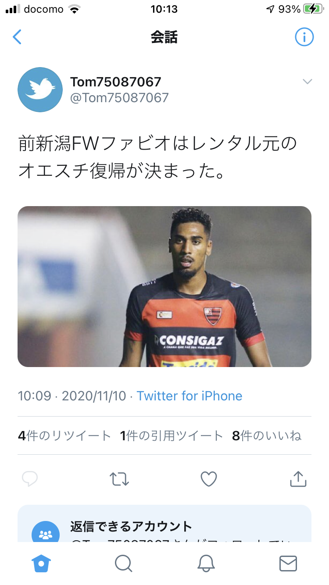
Task: Open Notifications bell icon
Action: 206,564
